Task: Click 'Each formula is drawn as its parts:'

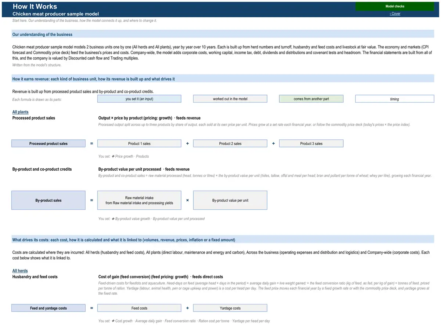Action: (37, 99)
